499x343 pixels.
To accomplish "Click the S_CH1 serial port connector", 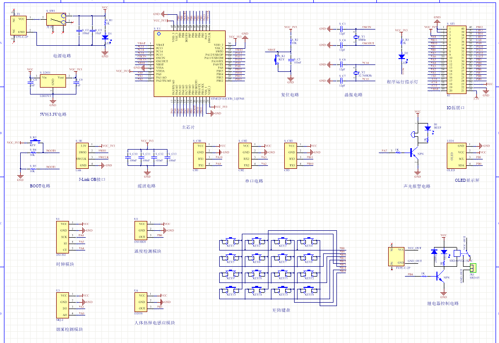I will coord(200,156).
